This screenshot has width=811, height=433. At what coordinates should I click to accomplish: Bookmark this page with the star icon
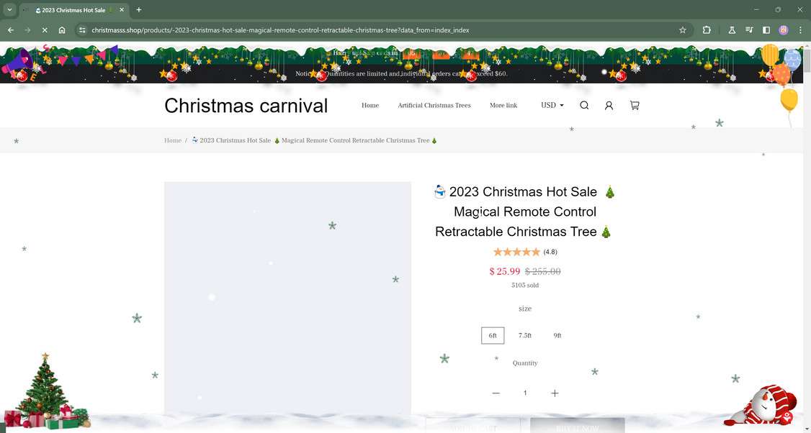[682, 30]
